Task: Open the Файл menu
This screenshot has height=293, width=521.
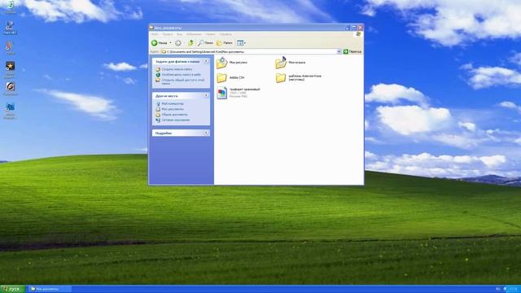Action: point(155,34)
